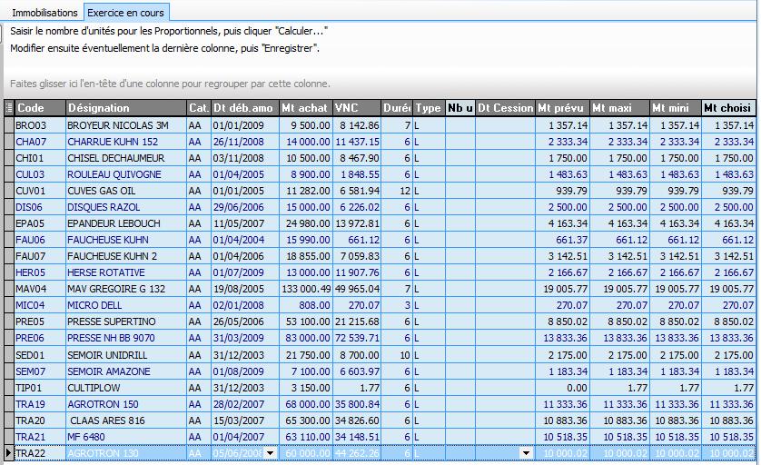761x465 pixels.
Task: Sort by the Code column header
Action: [40, 108]
